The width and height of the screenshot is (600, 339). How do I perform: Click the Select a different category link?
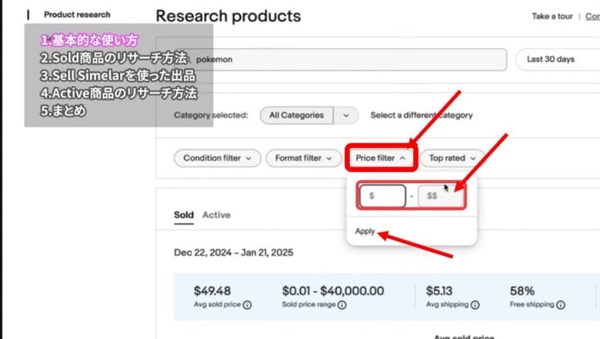(x=422, y=115)
